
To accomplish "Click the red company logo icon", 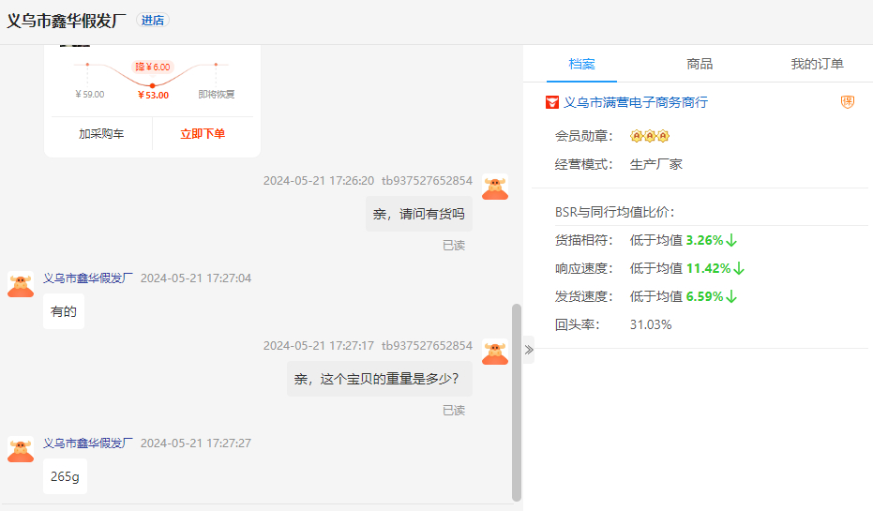I will (x=552, y=102).
